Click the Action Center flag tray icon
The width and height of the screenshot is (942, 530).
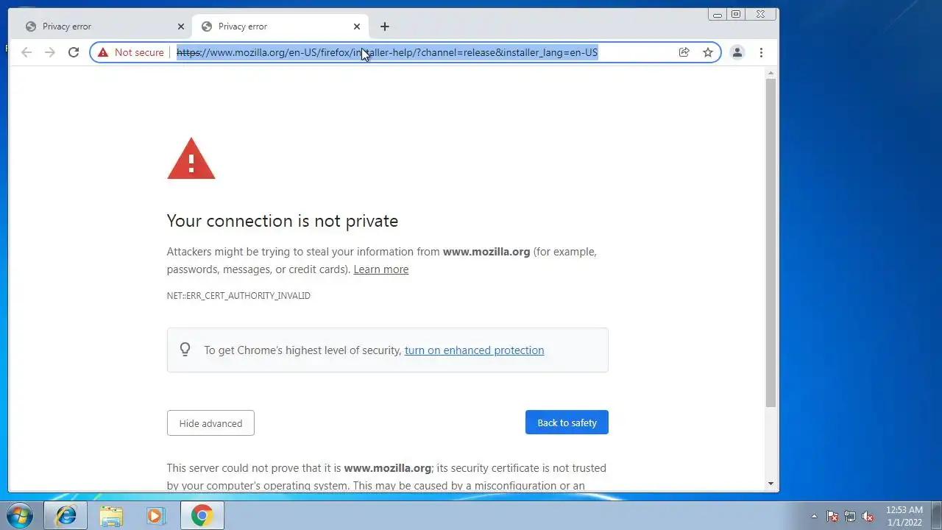[832, 516]
